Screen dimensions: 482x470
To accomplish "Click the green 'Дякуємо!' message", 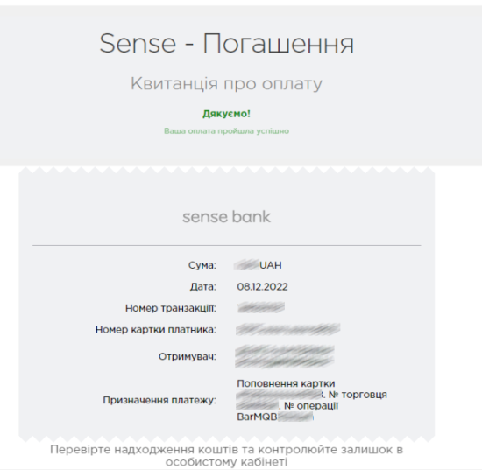I will pos(227,114).
